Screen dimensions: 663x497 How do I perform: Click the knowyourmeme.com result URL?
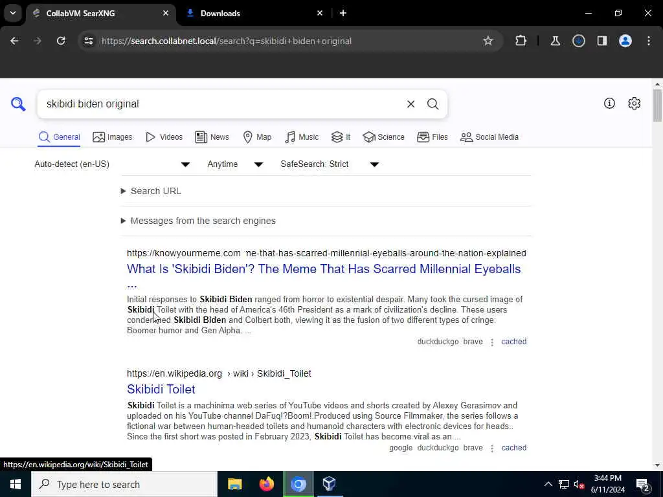click(x=326, y=253)
